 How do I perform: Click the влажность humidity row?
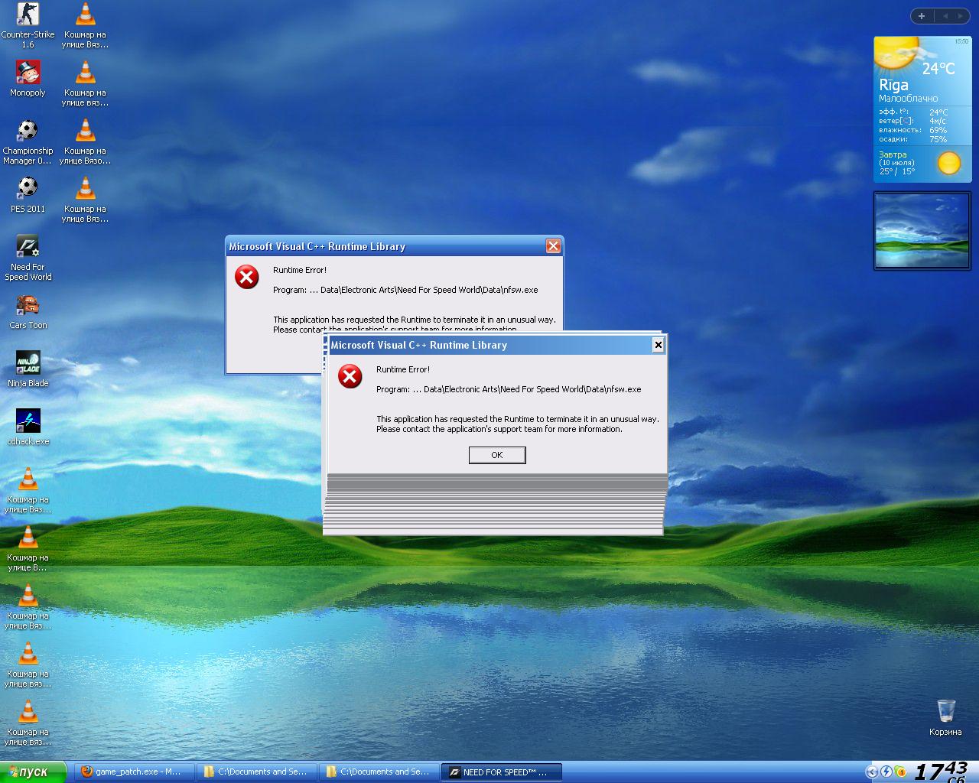[x=913, y=130]
